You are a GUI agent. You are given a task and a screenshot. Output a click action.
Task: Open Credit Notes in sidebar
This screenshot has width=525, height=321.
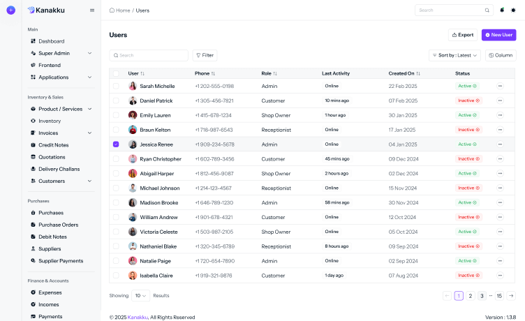(54, 145)
